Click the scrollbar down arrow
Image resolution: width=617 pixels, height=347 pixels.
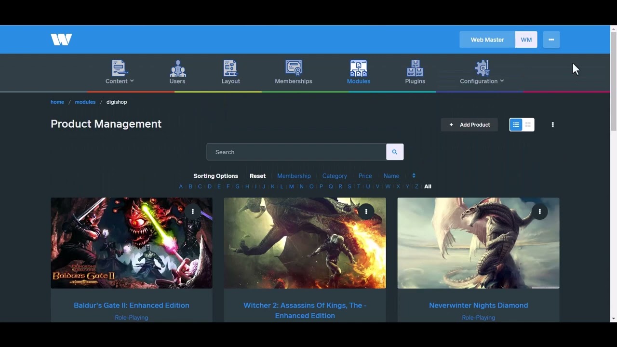(x=614, y=319)
